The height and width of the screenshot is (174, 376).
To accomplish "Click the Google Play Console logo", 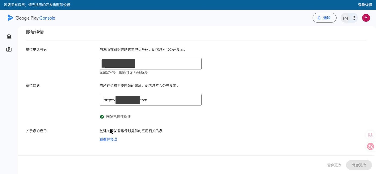I will (x=31, y=18).
